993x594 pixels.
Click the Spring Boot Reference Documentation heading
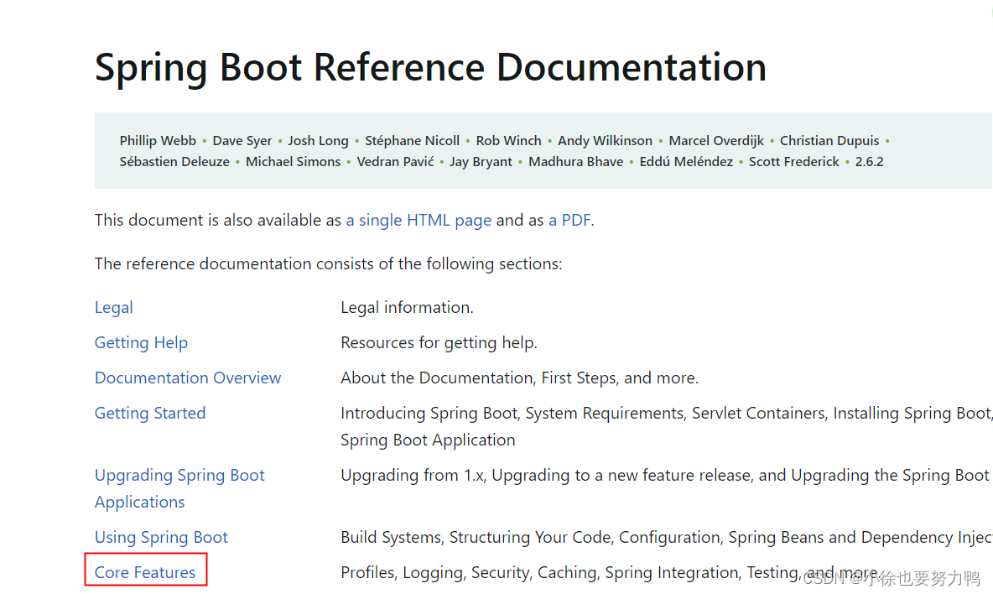tap(430, 67)
